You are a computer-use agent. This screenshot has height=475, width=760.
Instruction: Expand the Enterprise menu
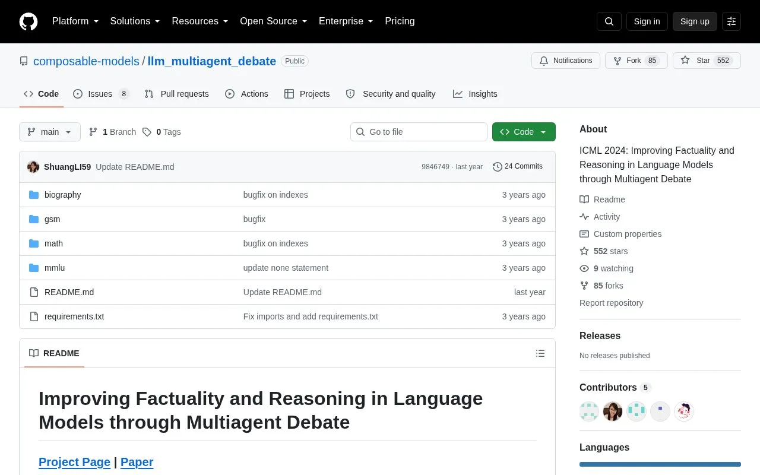(x=346, y=21)
